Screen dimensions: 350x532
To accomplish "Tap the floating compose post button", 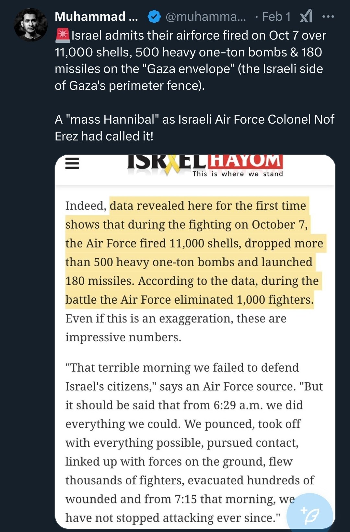I will 310,513.
